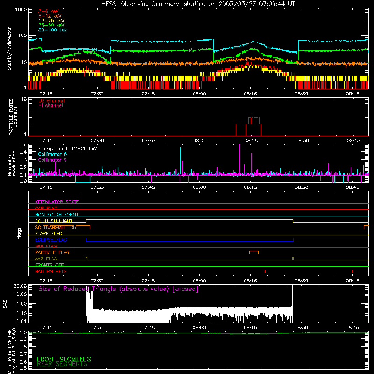
Task: Select the green 25-50 keV legend label
Action: click(51, 25)
